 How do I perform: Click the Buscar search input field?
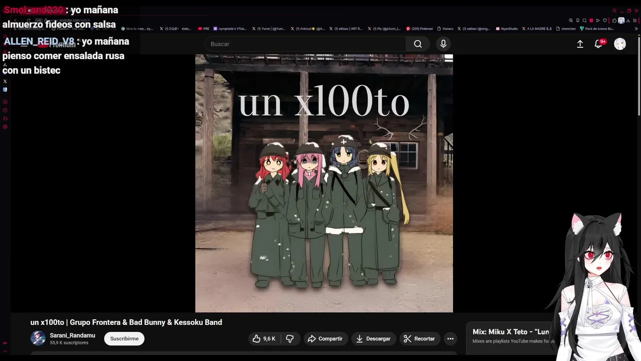(305, 44)
